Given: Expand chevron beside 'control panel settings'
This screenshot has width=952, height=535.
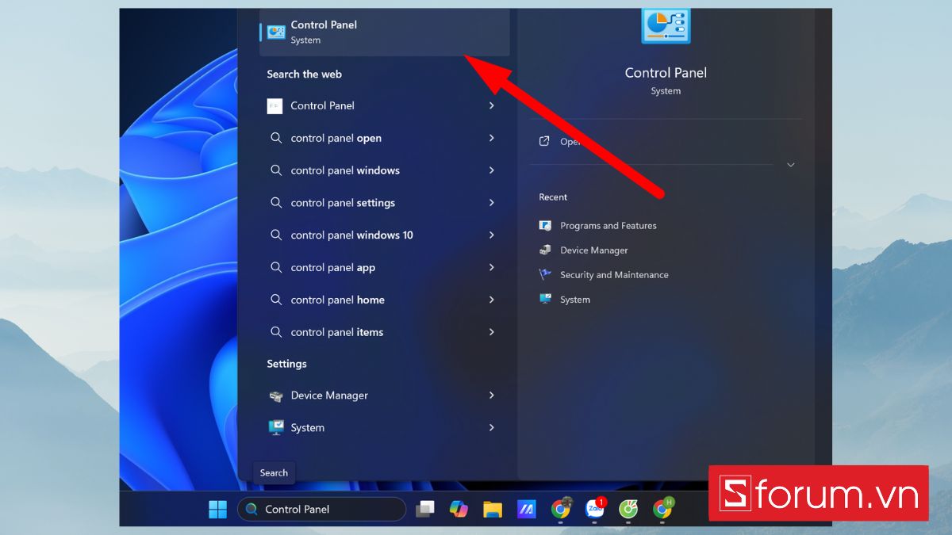Looking at the screenshot, I should (492, 203).
